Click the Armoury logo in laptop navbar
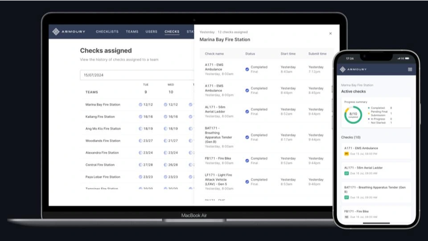 (x=69, y=32)
